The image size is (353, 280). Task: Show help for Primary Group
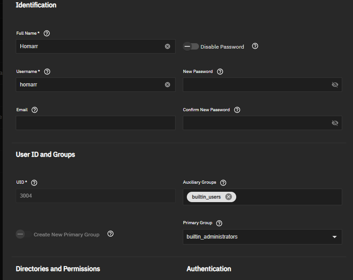point(219,223)
